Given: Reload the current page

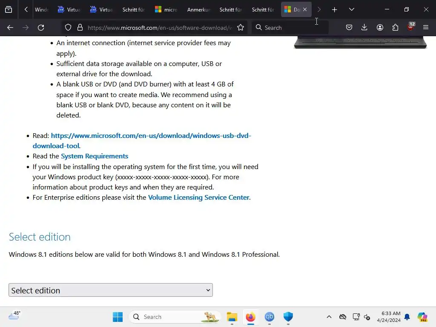Looking at the screenshot, I should [41, 28].
